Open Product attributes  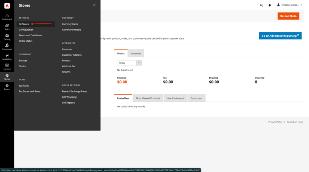click(66, 61)
